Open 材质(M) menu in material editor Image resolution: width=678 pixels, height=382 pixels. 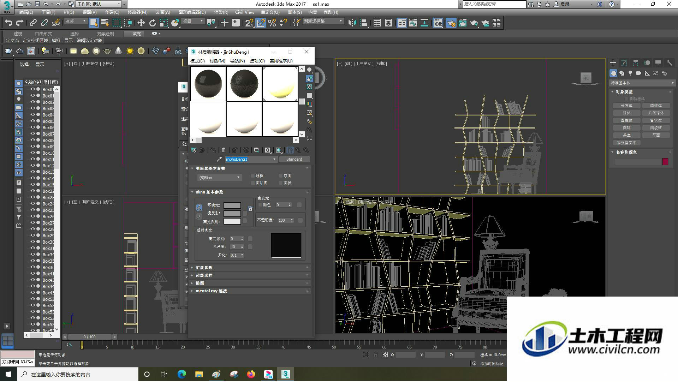click(x=217, y=61)
